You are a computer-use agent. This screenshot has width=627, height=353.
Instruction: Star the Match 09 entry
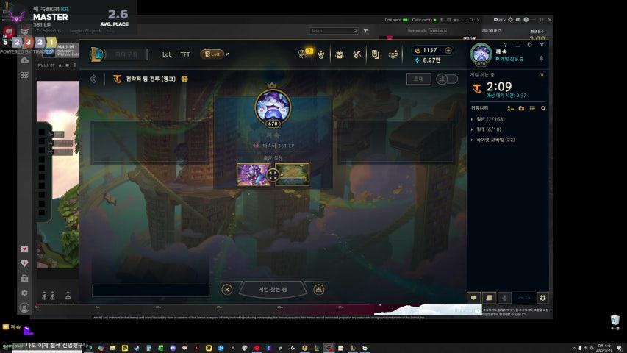pyautogui.click(x=60, y=65)
